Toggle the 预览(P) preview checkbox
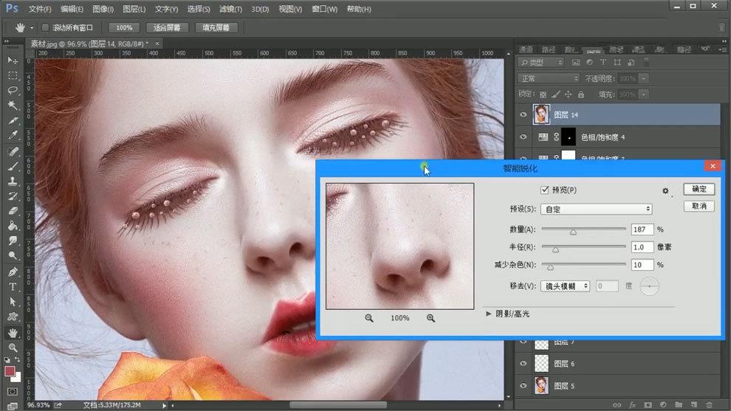Image resolution: width=731 pixels, height=411 pixels. click(x=545, y=190)
